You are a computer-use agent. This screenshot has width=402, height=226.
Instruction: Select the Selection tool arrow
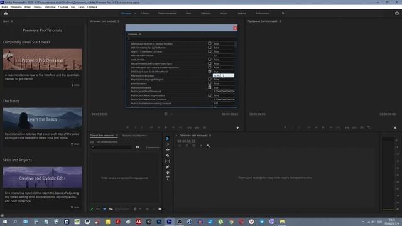[168, 139]
